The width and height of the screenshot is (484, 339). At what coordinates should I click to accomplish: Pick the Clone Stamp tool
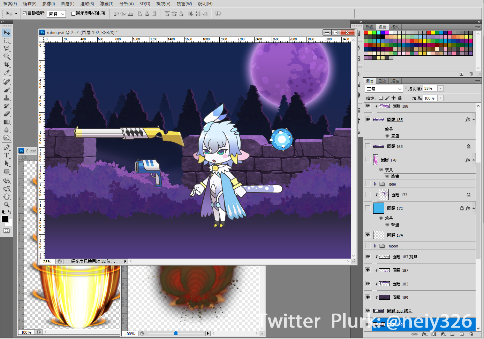point(7,98)
